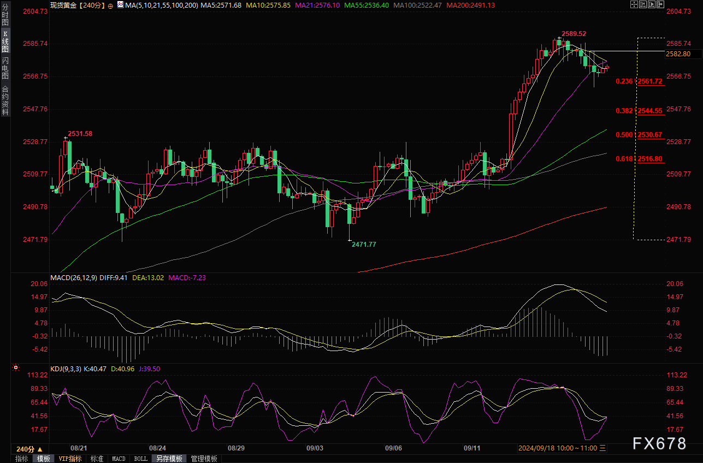Image resolution: width=703 pixels, height=463 pixels.
Task: Click the MA indicator chart icon
Action: coord(120,5)
